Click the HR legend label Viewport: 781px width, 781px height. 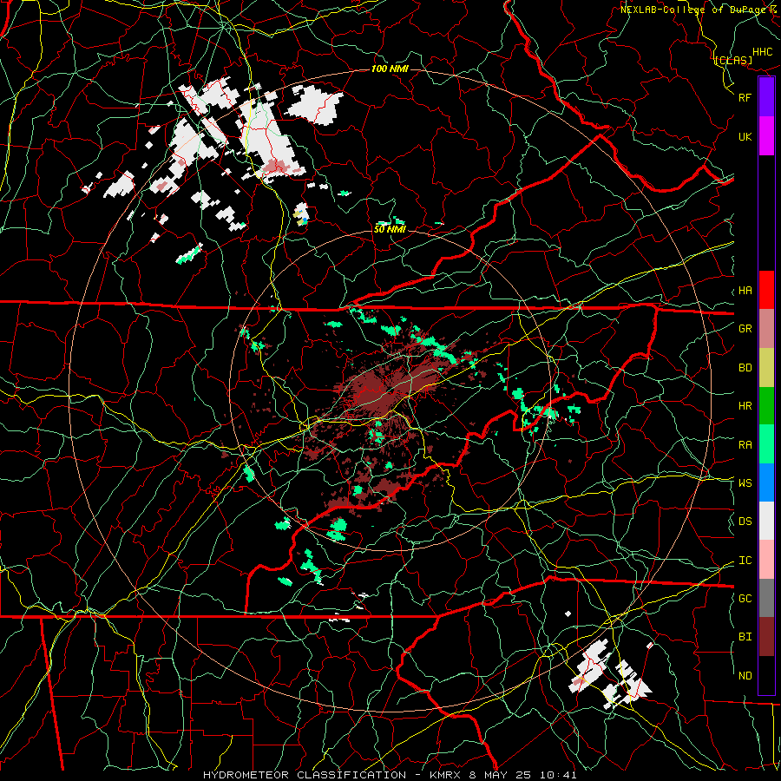coord(745,406)
